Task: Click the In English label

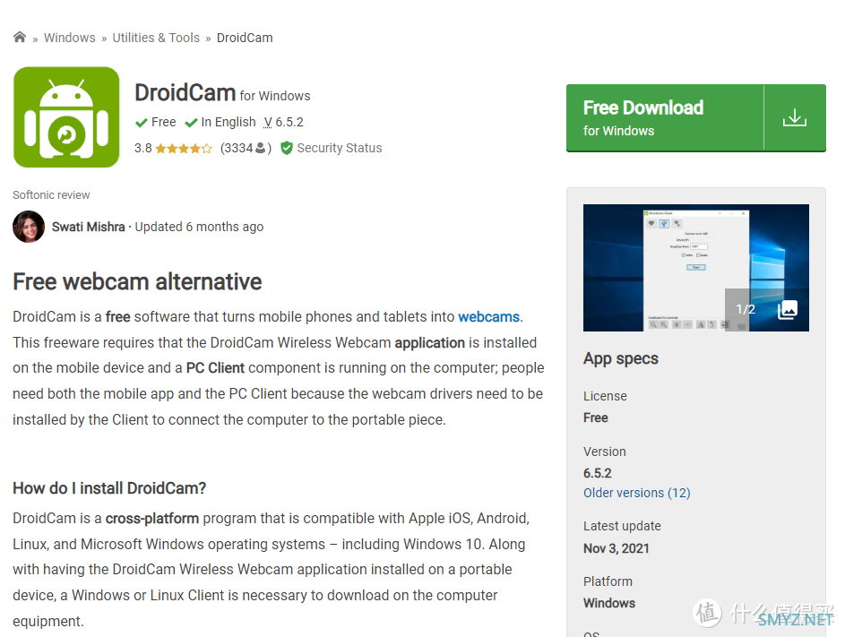Action: point(228,123)
